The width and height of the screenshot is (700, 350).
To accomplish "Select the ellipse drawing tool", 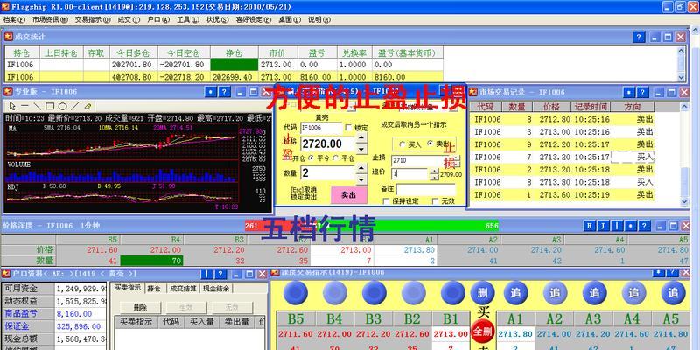I will [62, 106].
